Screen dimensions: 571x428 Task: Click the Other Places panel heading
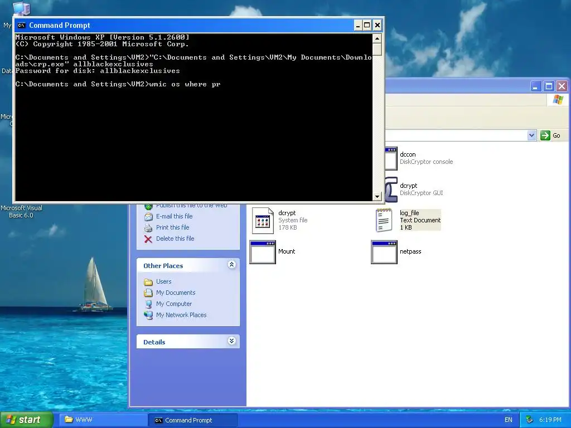[163, 266]
